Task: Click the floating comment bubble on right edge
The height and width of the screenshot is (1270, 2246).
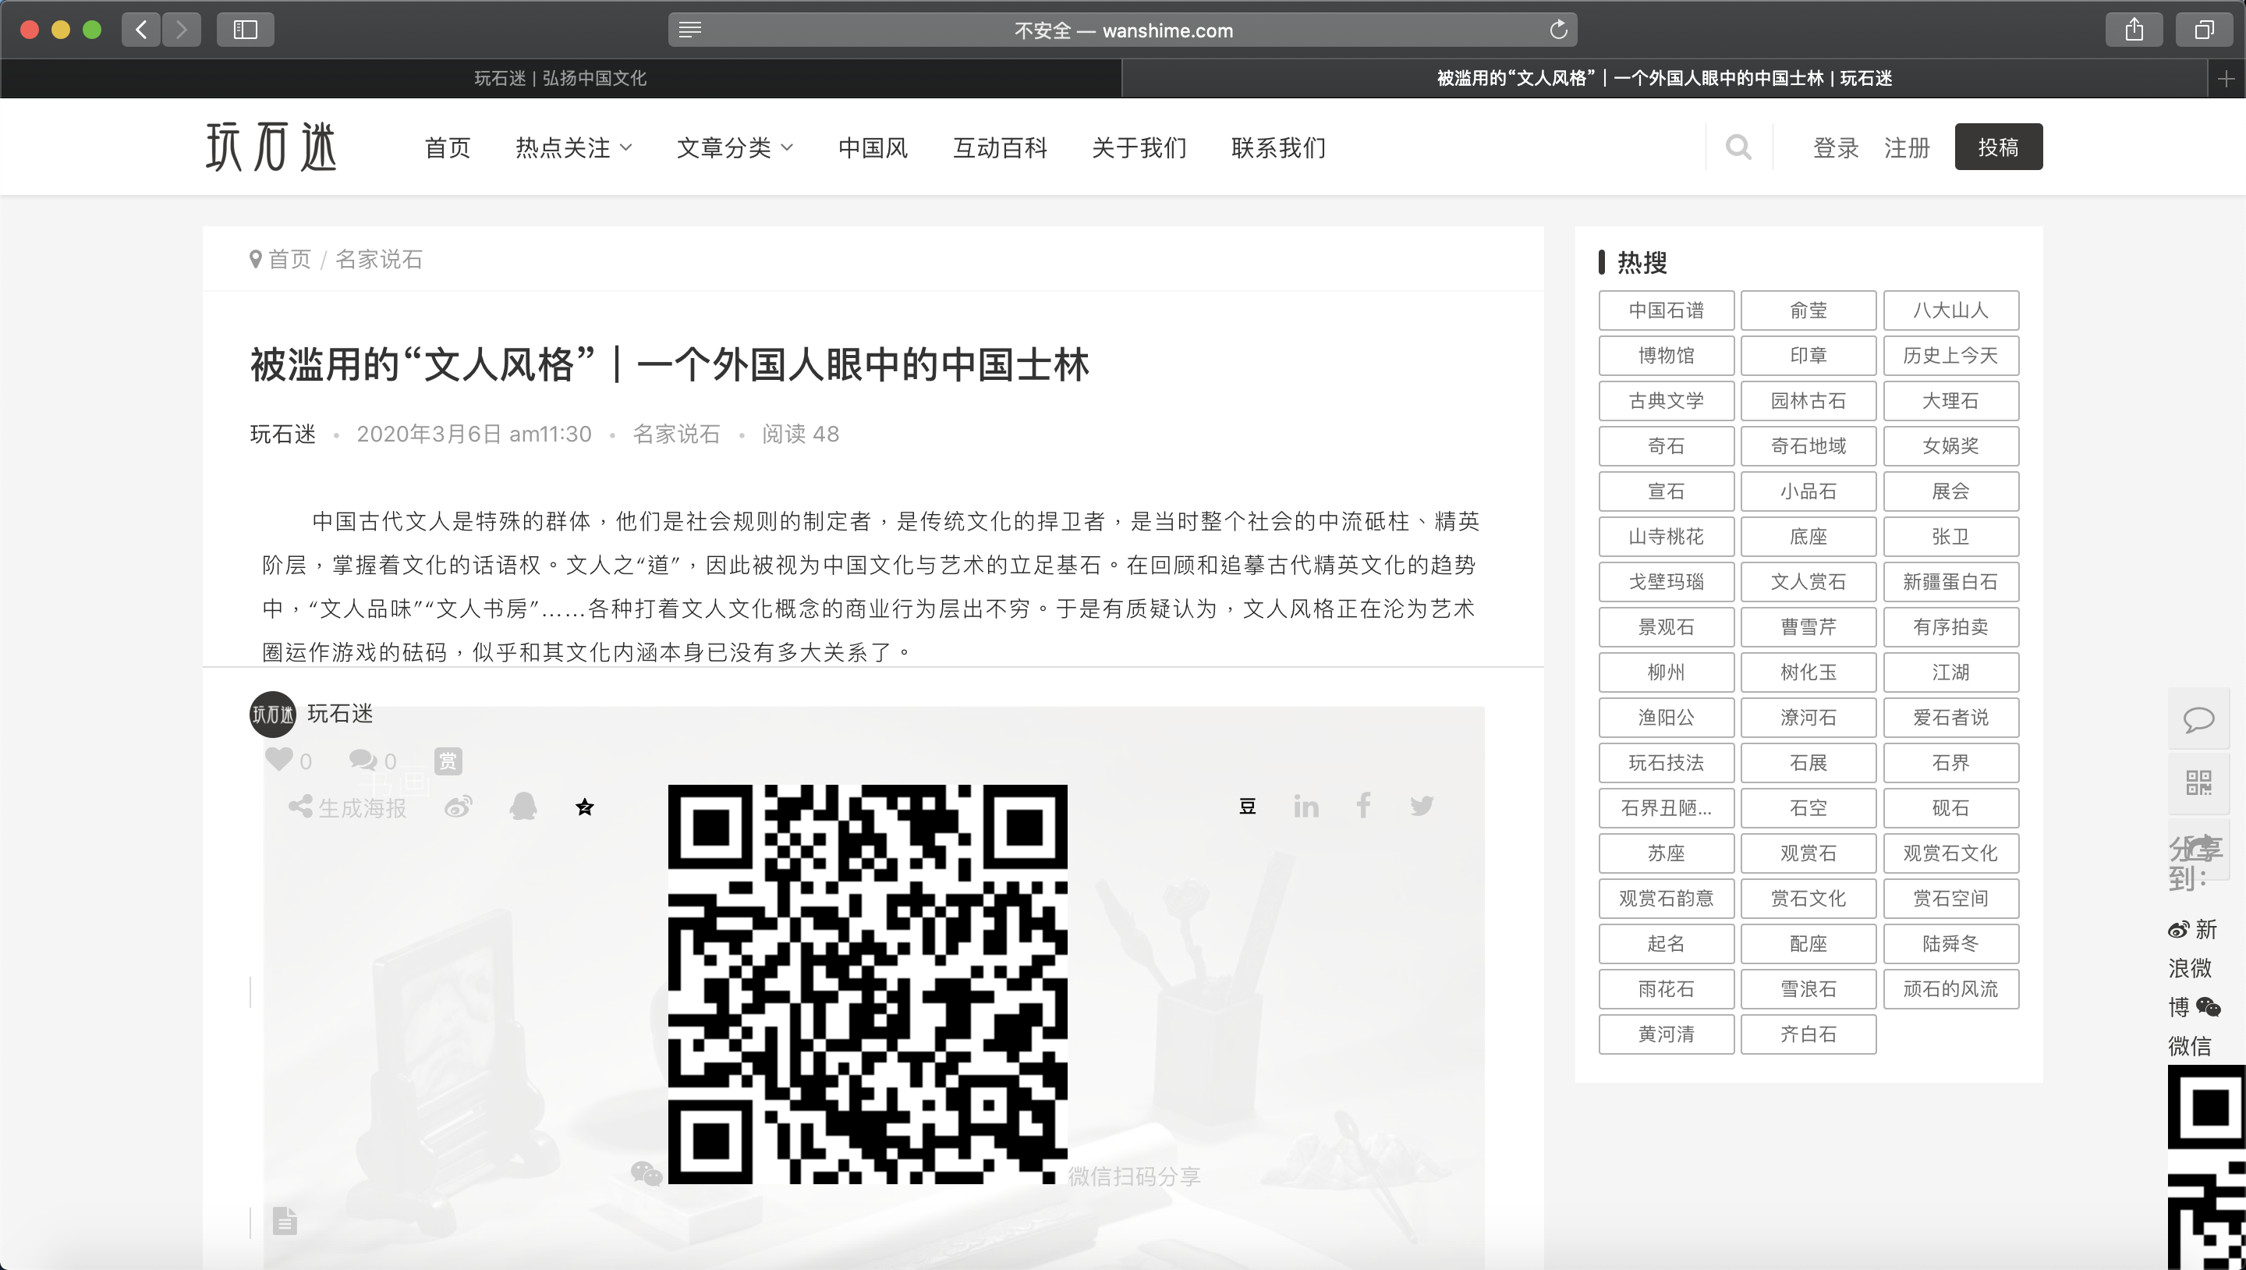Action: (2198, 718)
